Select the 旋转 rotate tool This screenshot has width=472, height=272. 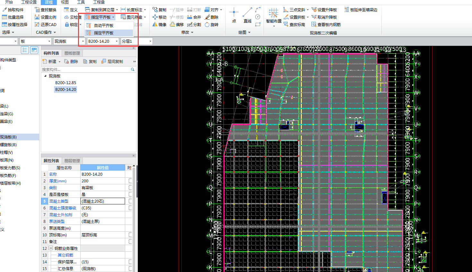tap(212, 24)
